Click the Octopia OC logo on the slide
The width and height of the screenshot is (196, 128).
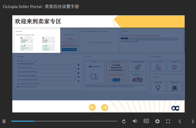tap(175, 108)
